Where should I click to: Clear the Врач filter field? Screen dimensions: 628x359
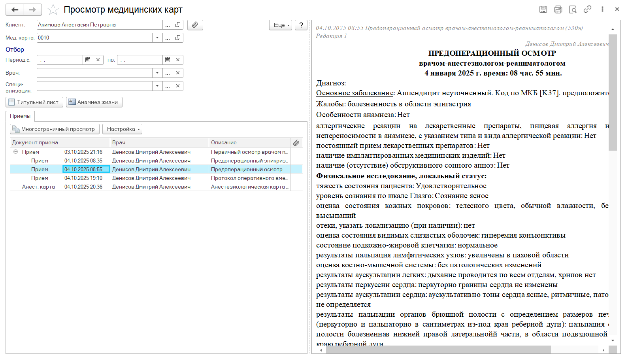(x=178, y=73)
